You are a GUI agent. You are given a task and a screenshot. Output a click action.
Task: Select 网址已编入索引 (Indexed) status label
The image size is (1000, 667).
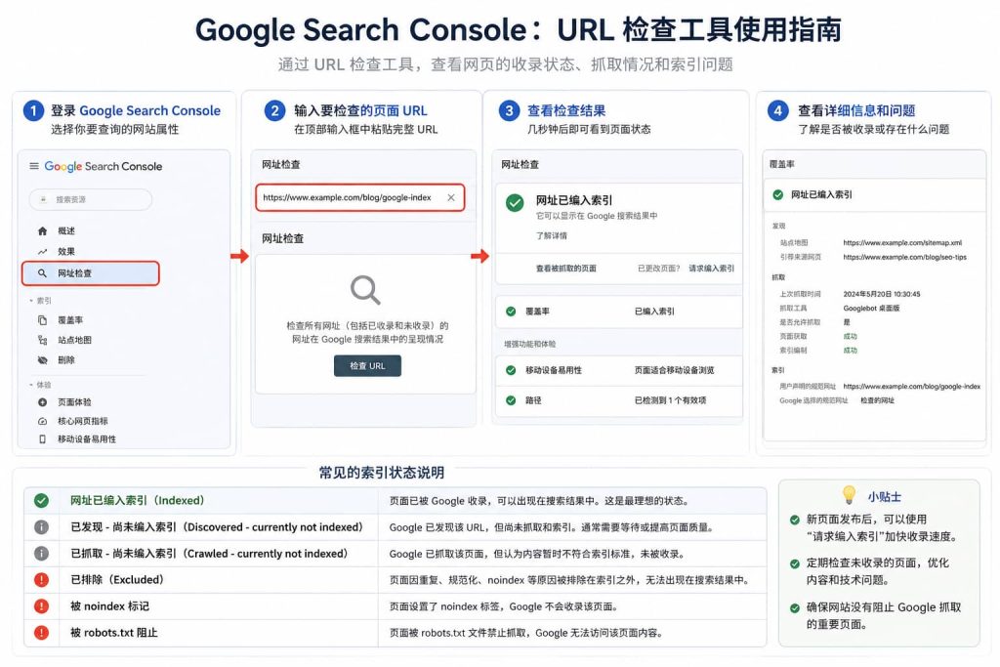pyautogui.click(x=137, y=501)
